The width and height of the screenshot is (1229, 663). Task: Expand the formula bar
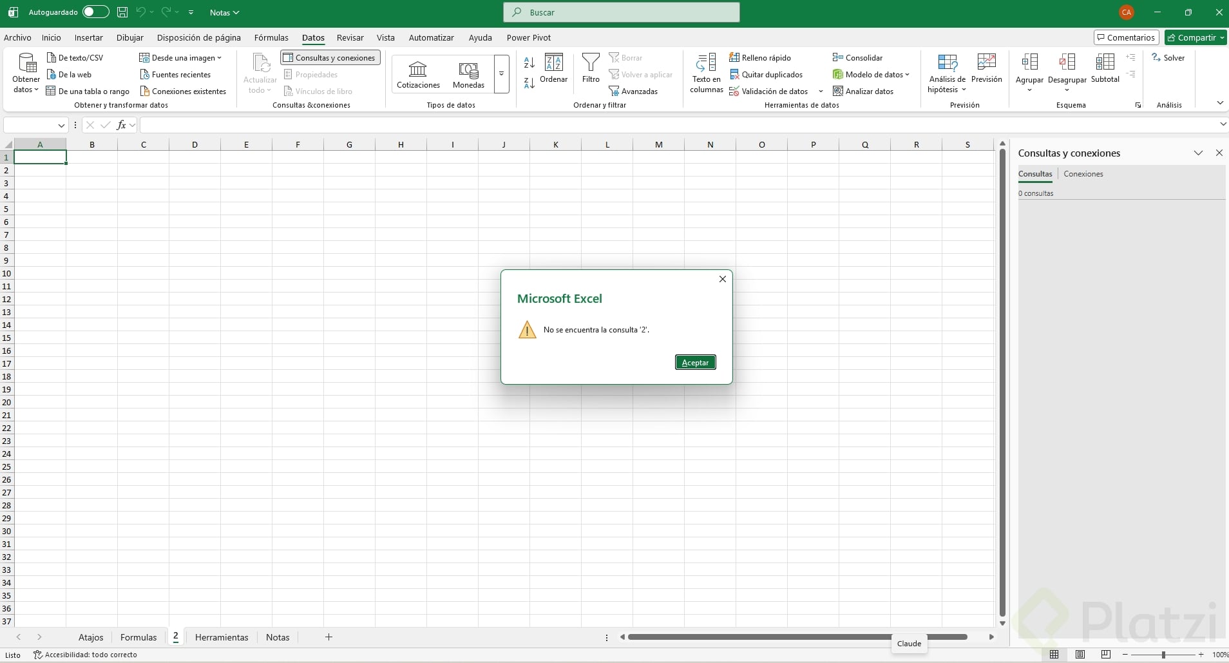1223,124
